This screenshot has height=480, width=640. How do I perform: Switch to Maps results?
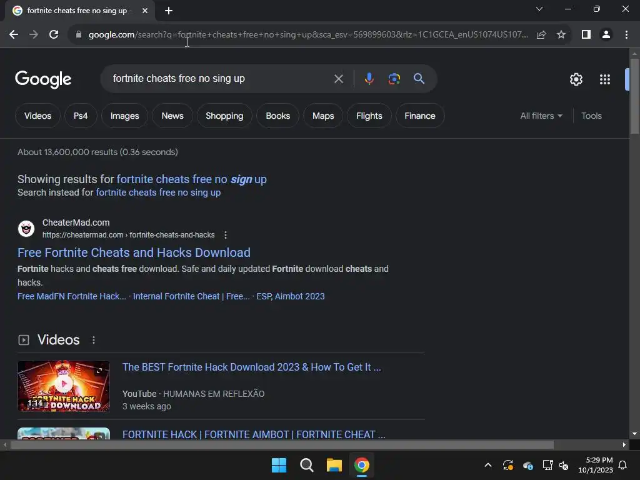[x=323, y=116]
